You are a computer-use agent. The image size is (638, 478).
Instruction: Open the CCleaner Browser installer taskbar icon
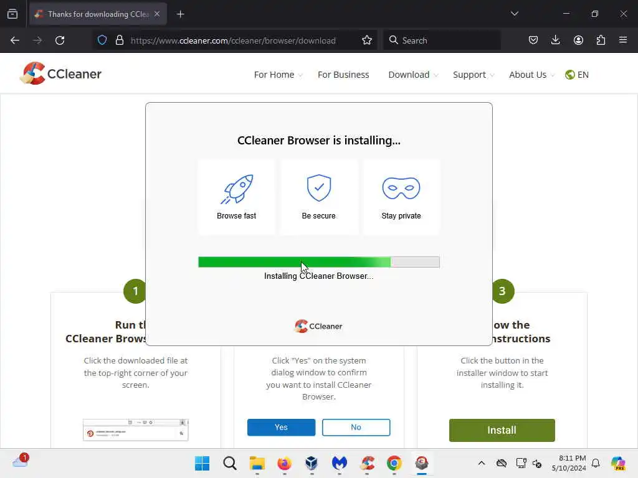tap(422, 463)
